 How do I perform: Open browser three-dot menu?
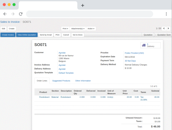[x=166, y=14]
